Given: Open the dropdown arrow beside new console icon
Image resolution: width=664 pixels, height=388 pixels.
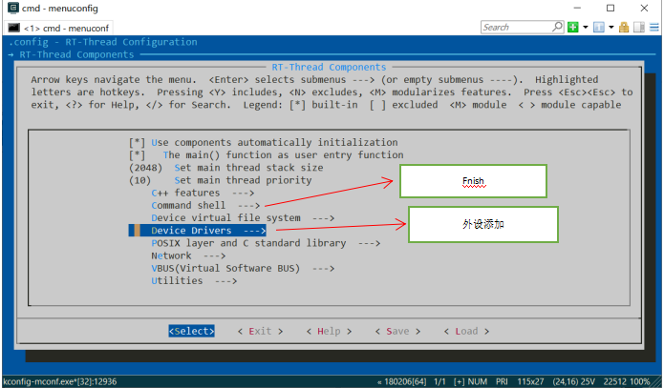Looking at the screenshot, I should point(586,27).
